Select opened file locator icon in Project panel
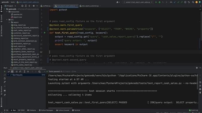The image size is (202, 113). 22,6
